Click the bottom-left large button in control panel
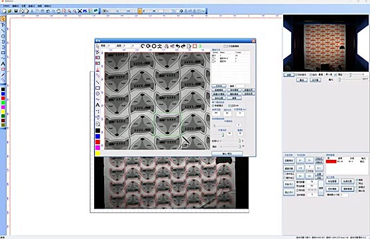The height and width of the screenshot is (239, 370). click(289, 193)
